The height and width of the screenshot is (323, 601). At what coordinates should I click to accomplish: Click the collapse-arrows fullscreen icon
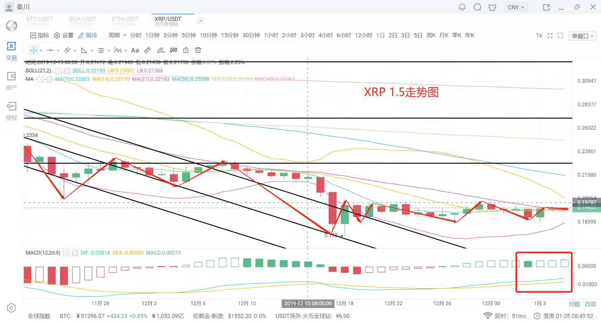tap(550, 36)
